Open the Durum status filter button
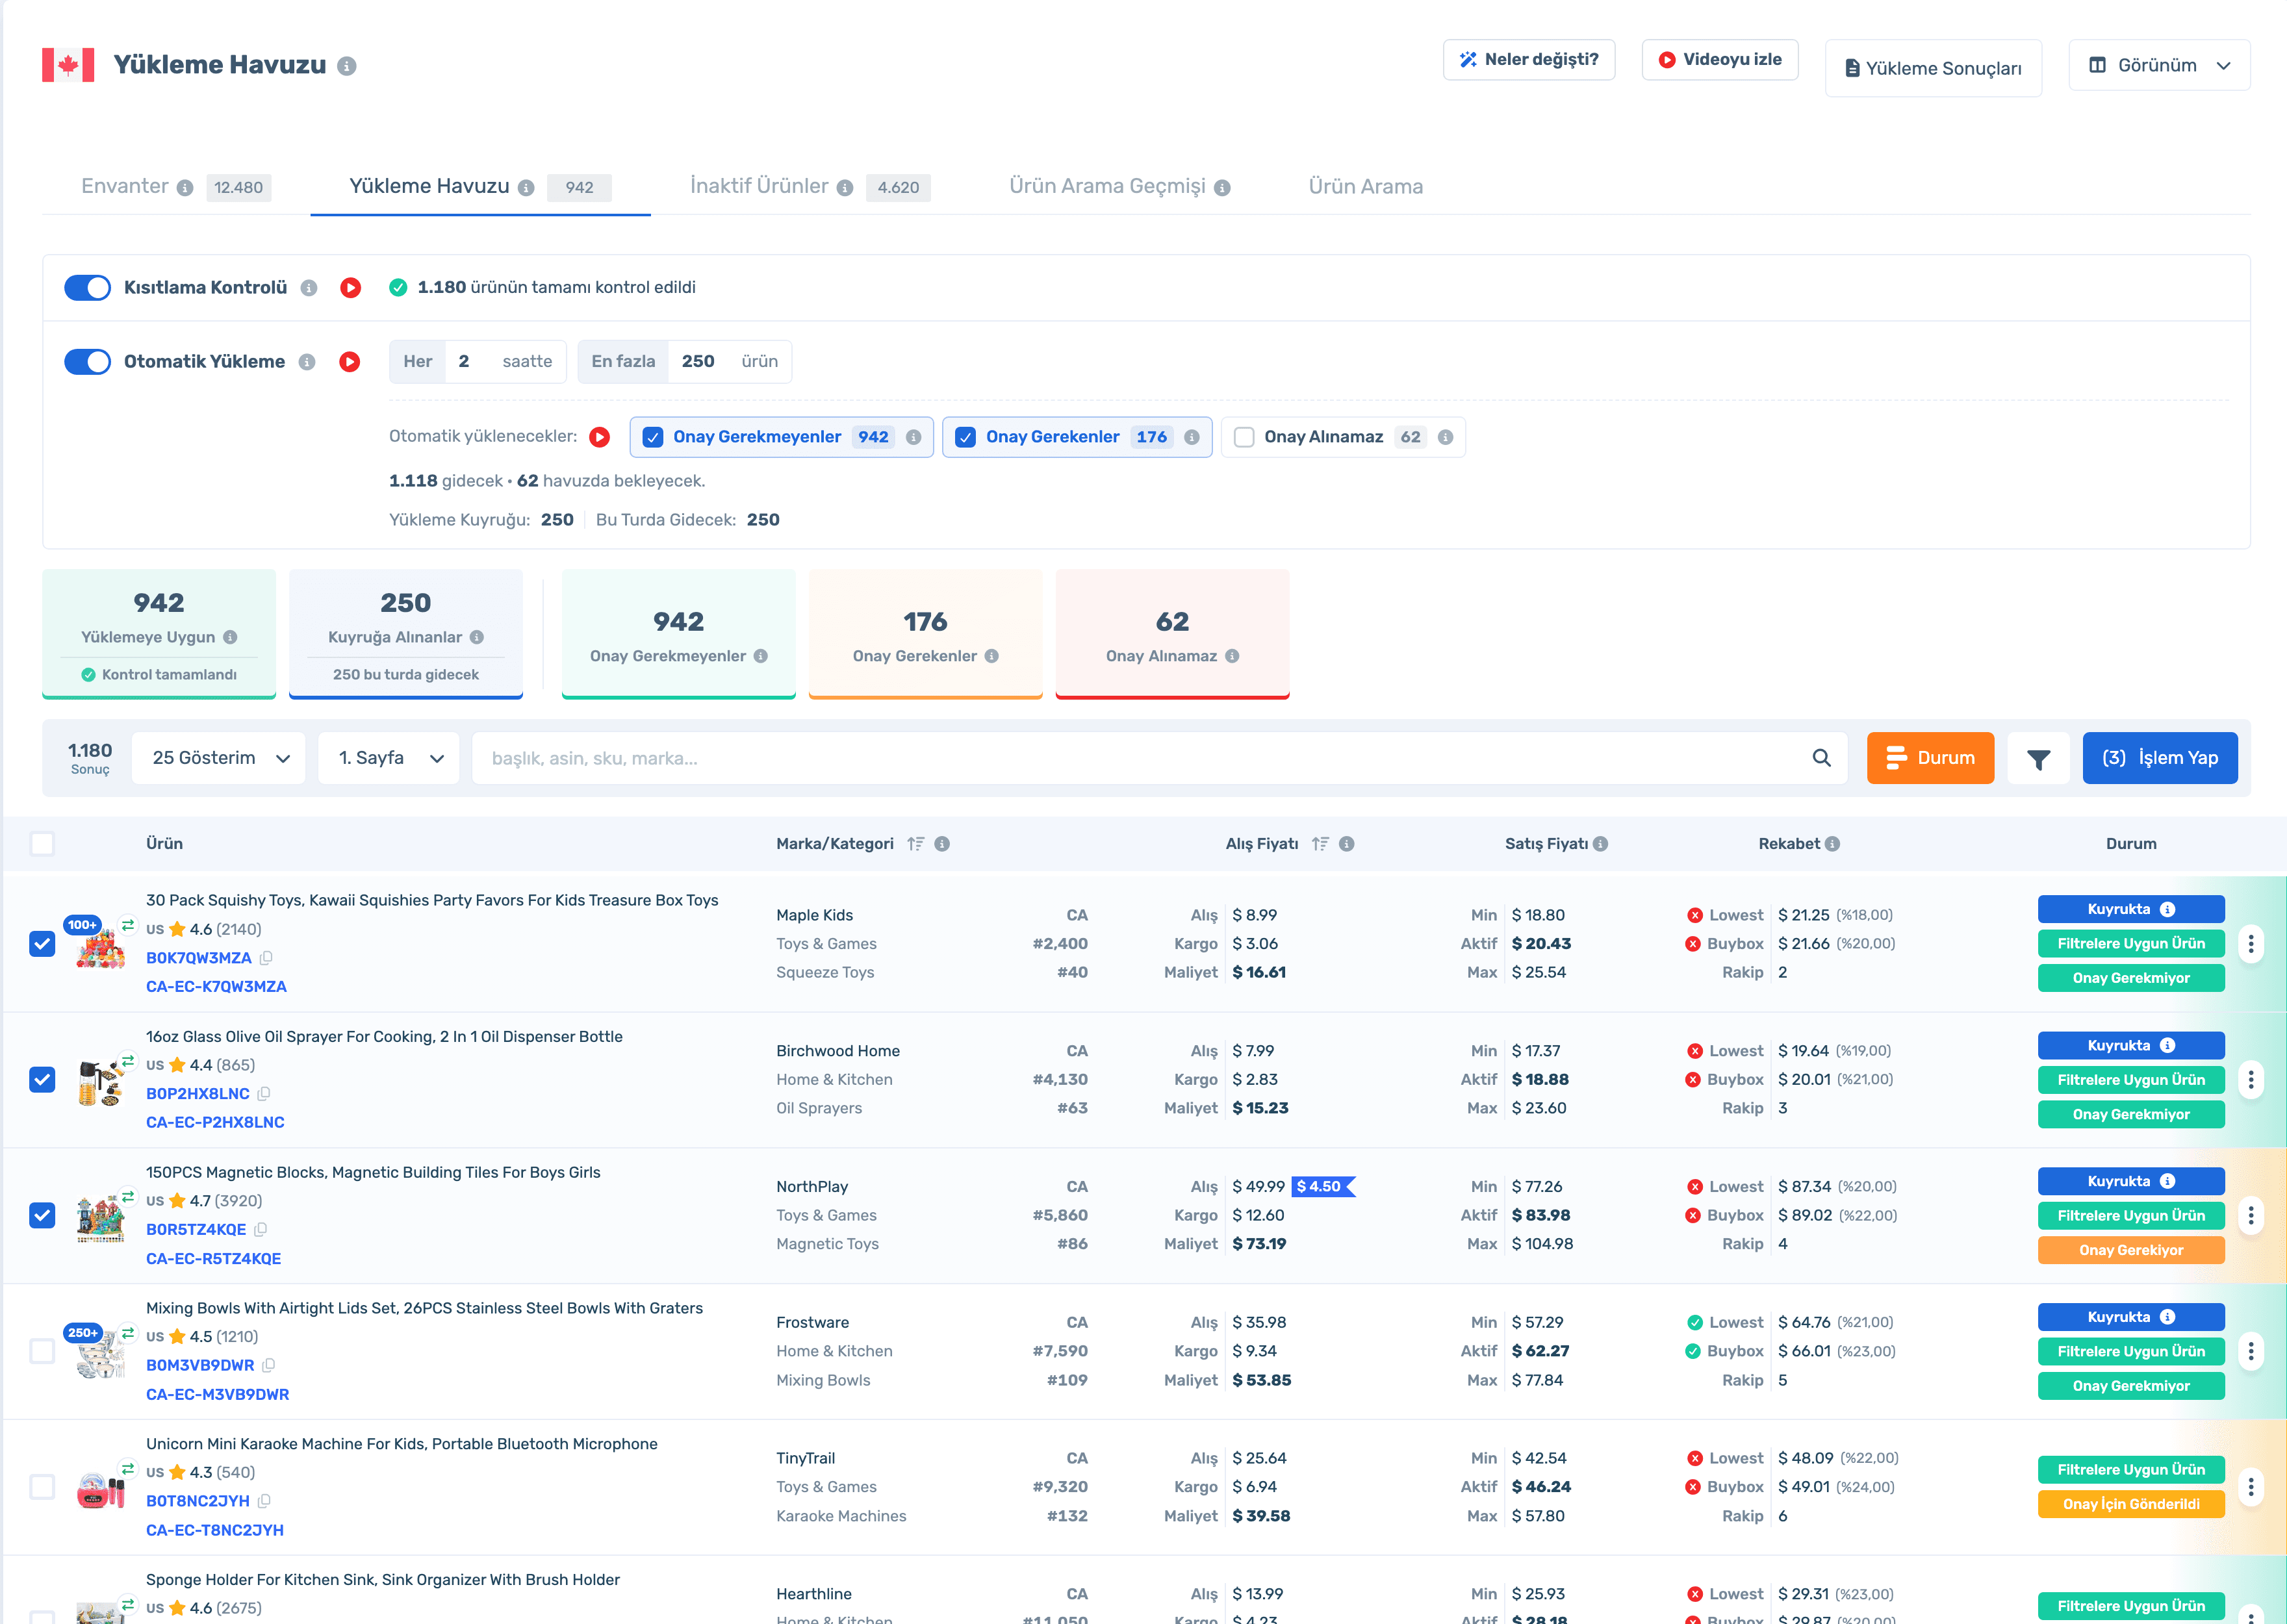Image resolution: width=2287 pixels, height=1624 pixels. coord(1930,759)
